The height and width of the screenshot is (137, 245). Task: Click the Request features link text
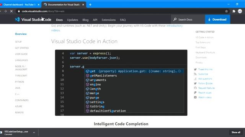coord(207,88)
